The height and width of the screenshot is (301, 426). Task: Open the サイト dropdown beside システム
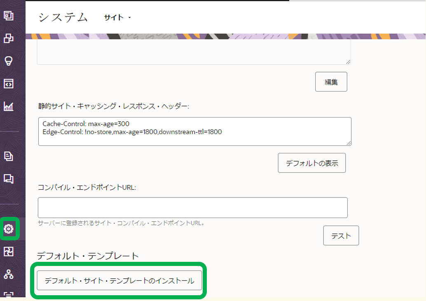click(x=117, y=17)
